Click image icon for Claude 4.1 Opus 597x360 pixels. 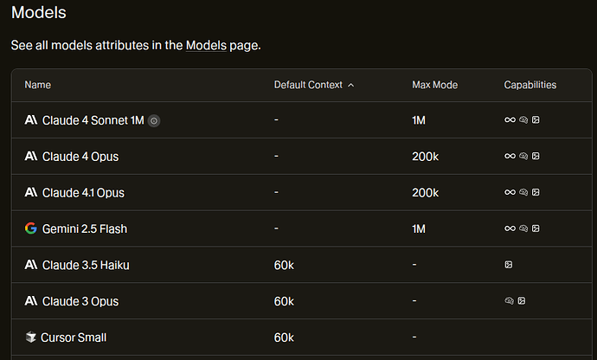tap(536, 192)
